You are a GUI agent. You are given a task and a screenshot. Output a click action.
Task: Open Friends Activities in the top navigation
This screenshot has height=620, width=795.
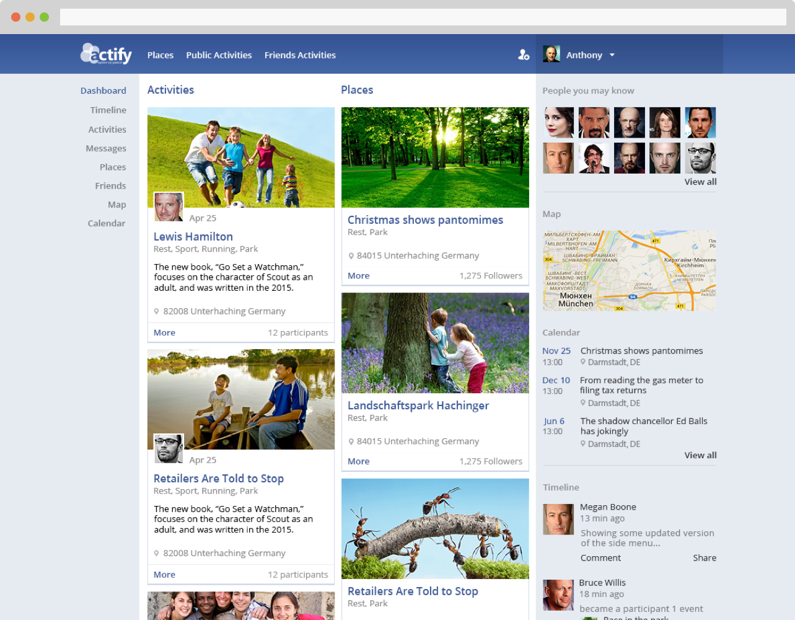click(300, 55)
